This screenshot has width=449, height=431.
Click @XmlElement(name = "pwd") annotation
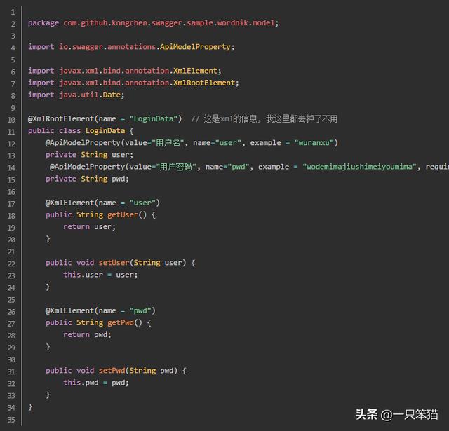100,311
